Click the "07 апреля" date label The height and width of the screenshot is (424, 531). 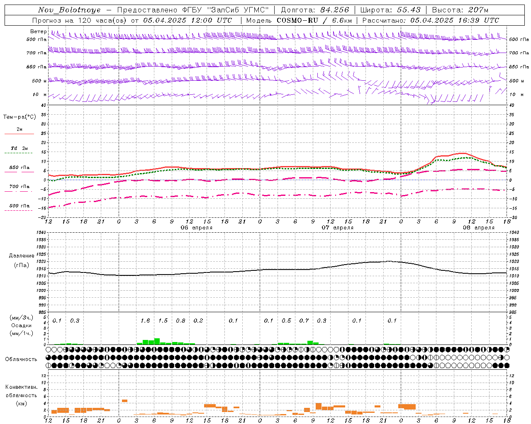tap(338, 228)
